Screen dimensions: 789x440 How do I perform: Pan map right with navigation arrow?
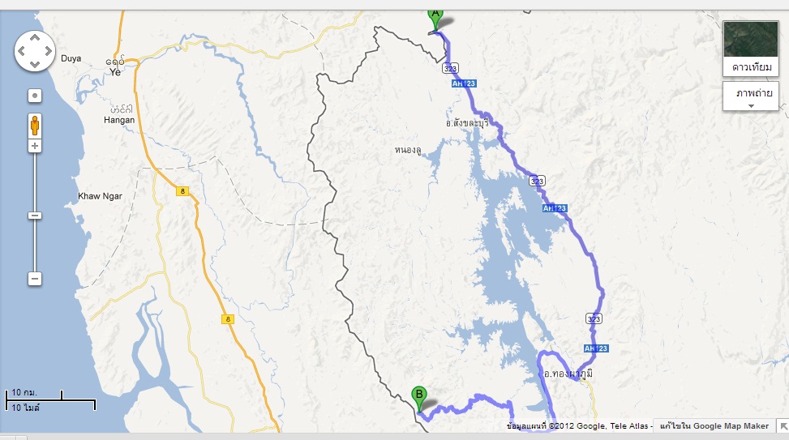(49, 51)
